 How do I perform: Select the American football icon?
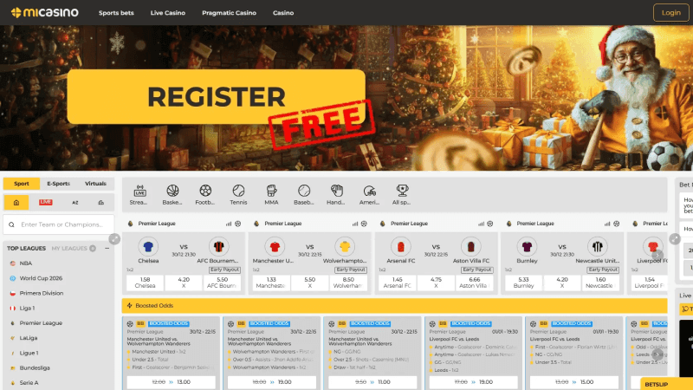(x=370, y=194)
